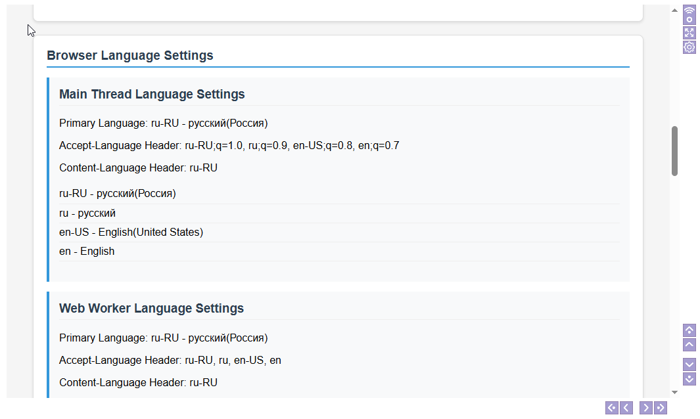Jump to top with the dotted up chevron
The width and height of the screenshot is (700, 419).
(x=689, y=330)
